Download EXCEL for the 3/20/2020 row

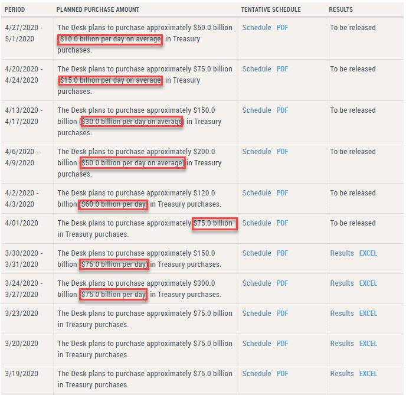[x=368, y=344]
